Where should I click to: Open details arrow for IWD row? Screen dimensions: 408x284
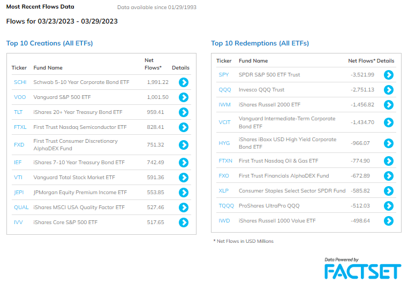[389, 221]
